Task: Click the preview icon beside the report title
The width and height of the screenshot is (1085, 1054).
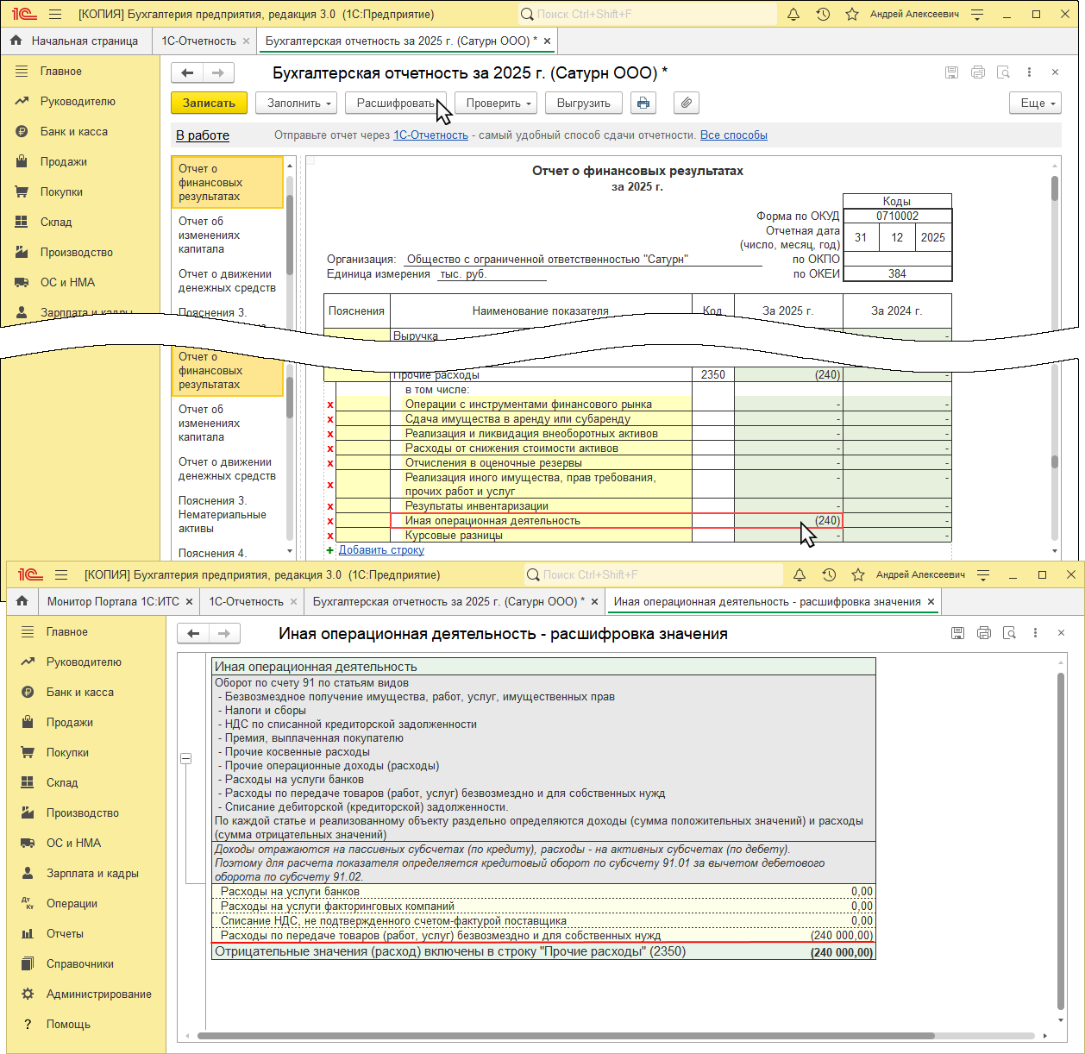Action: click(1003, 72)
